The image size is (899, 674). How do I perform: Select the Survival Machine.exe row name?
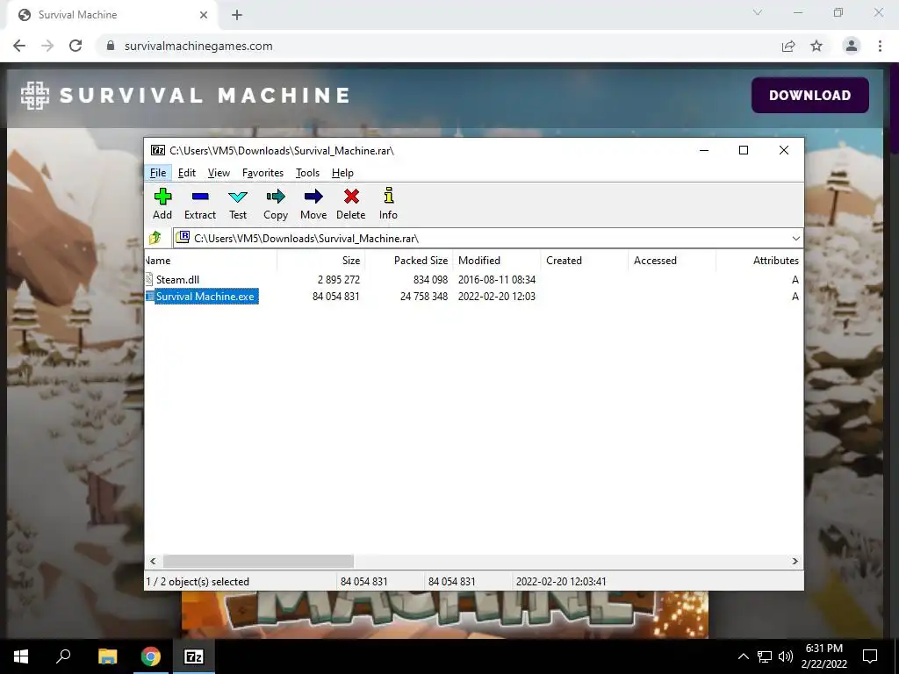pos(205,297)
